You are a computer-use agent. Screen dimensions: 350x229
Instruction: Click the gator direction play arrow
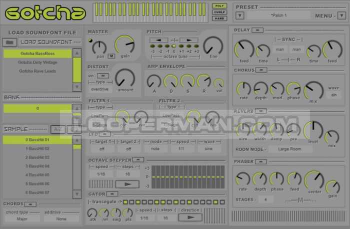click(190, 217)
